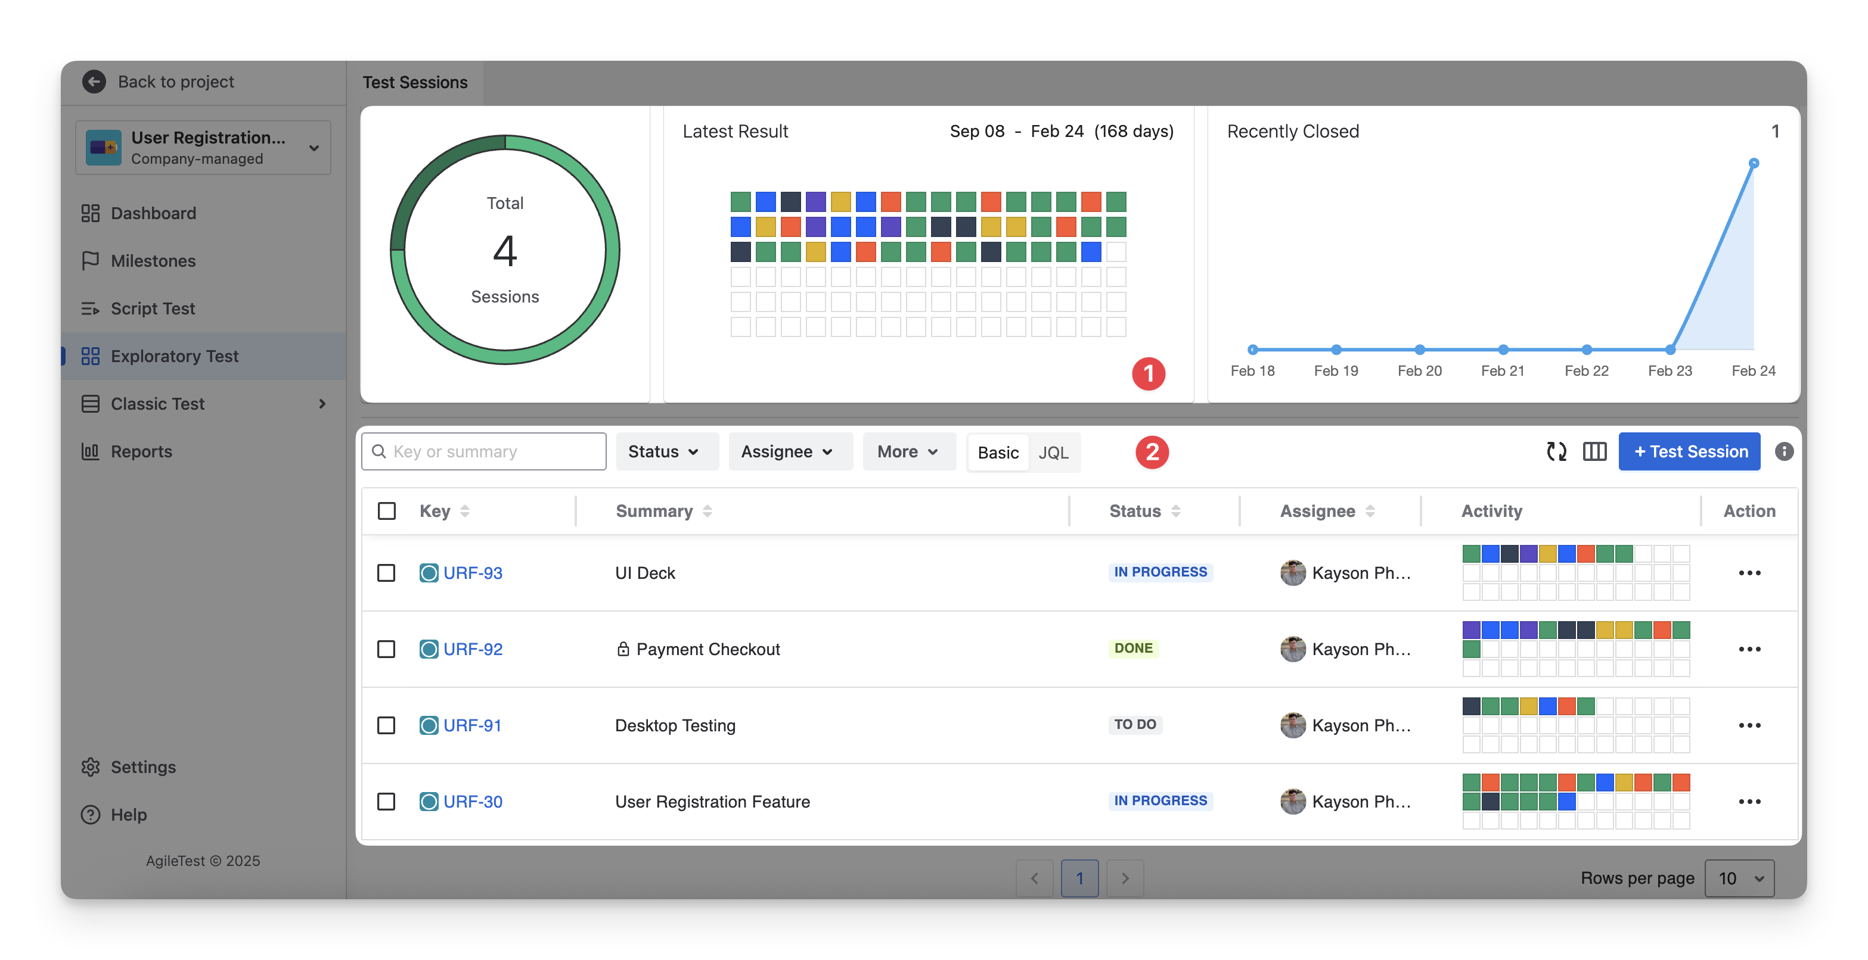Viewport: 1868px width, 960px height.
Task: Select the URF-30 row checkbox
Action: pos(386,802)
